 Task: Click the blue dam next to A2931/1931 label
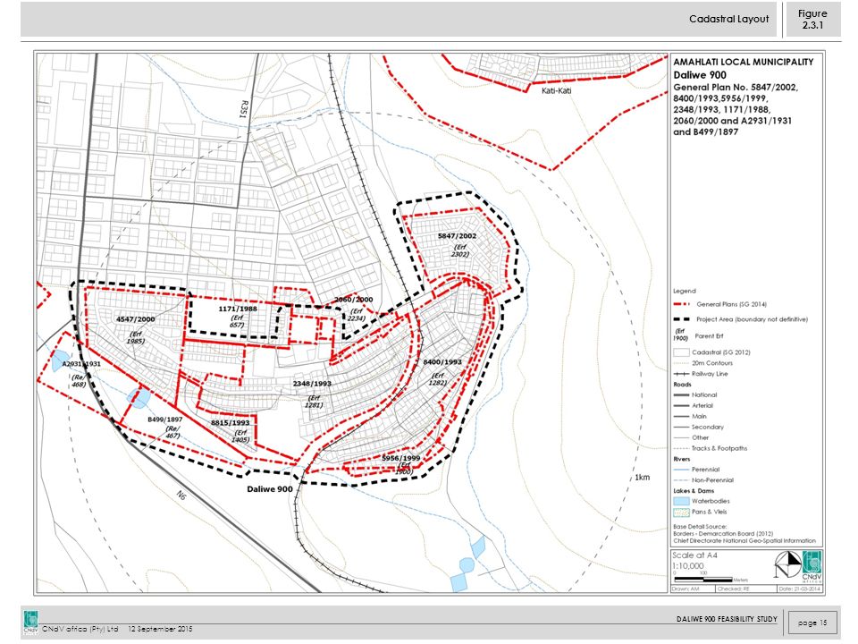point(59,360)
